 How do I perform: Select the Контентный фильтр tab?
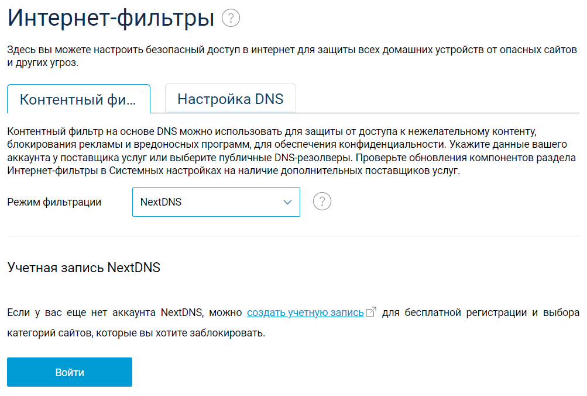pos(78,98)
